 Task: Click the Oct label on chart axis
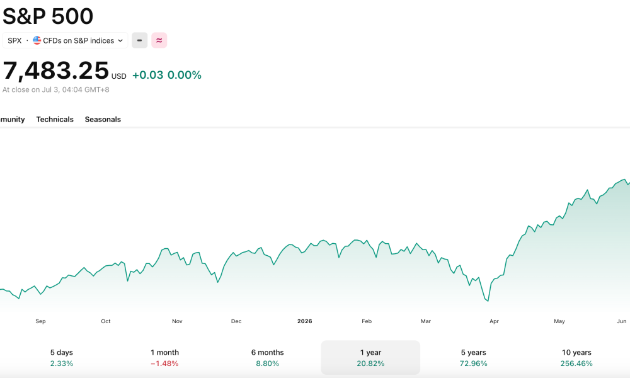tap(106, 321)
